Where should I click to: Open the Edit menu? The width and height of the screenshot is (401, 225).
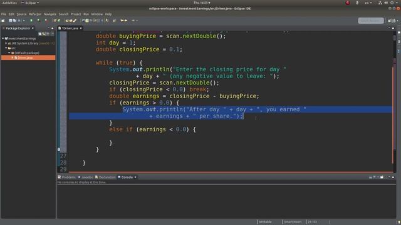(x=11, y=14)
